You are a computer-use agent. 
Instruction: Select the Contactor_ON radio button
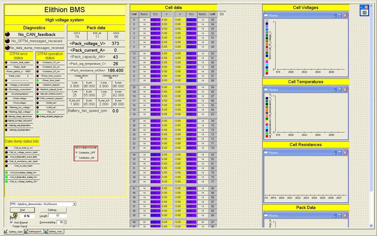(x=77, y=158)
